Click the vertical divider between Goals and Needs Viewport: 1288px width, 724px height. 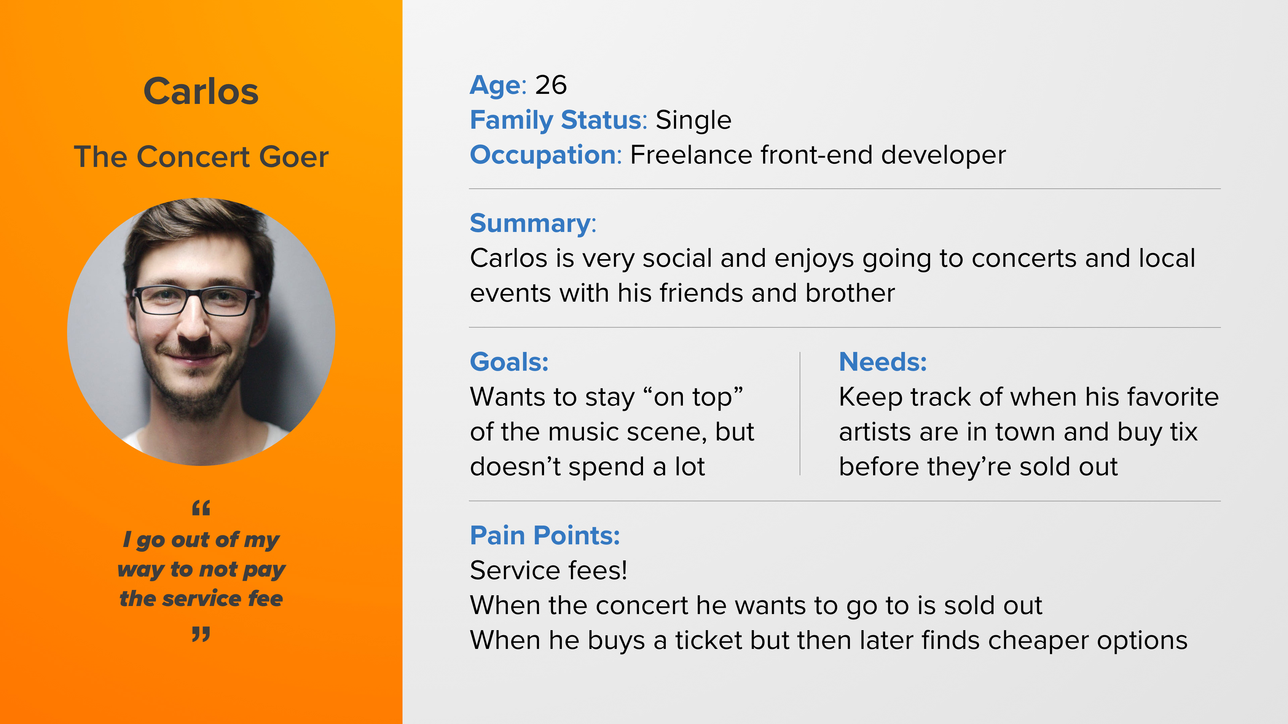coord(800,414)
